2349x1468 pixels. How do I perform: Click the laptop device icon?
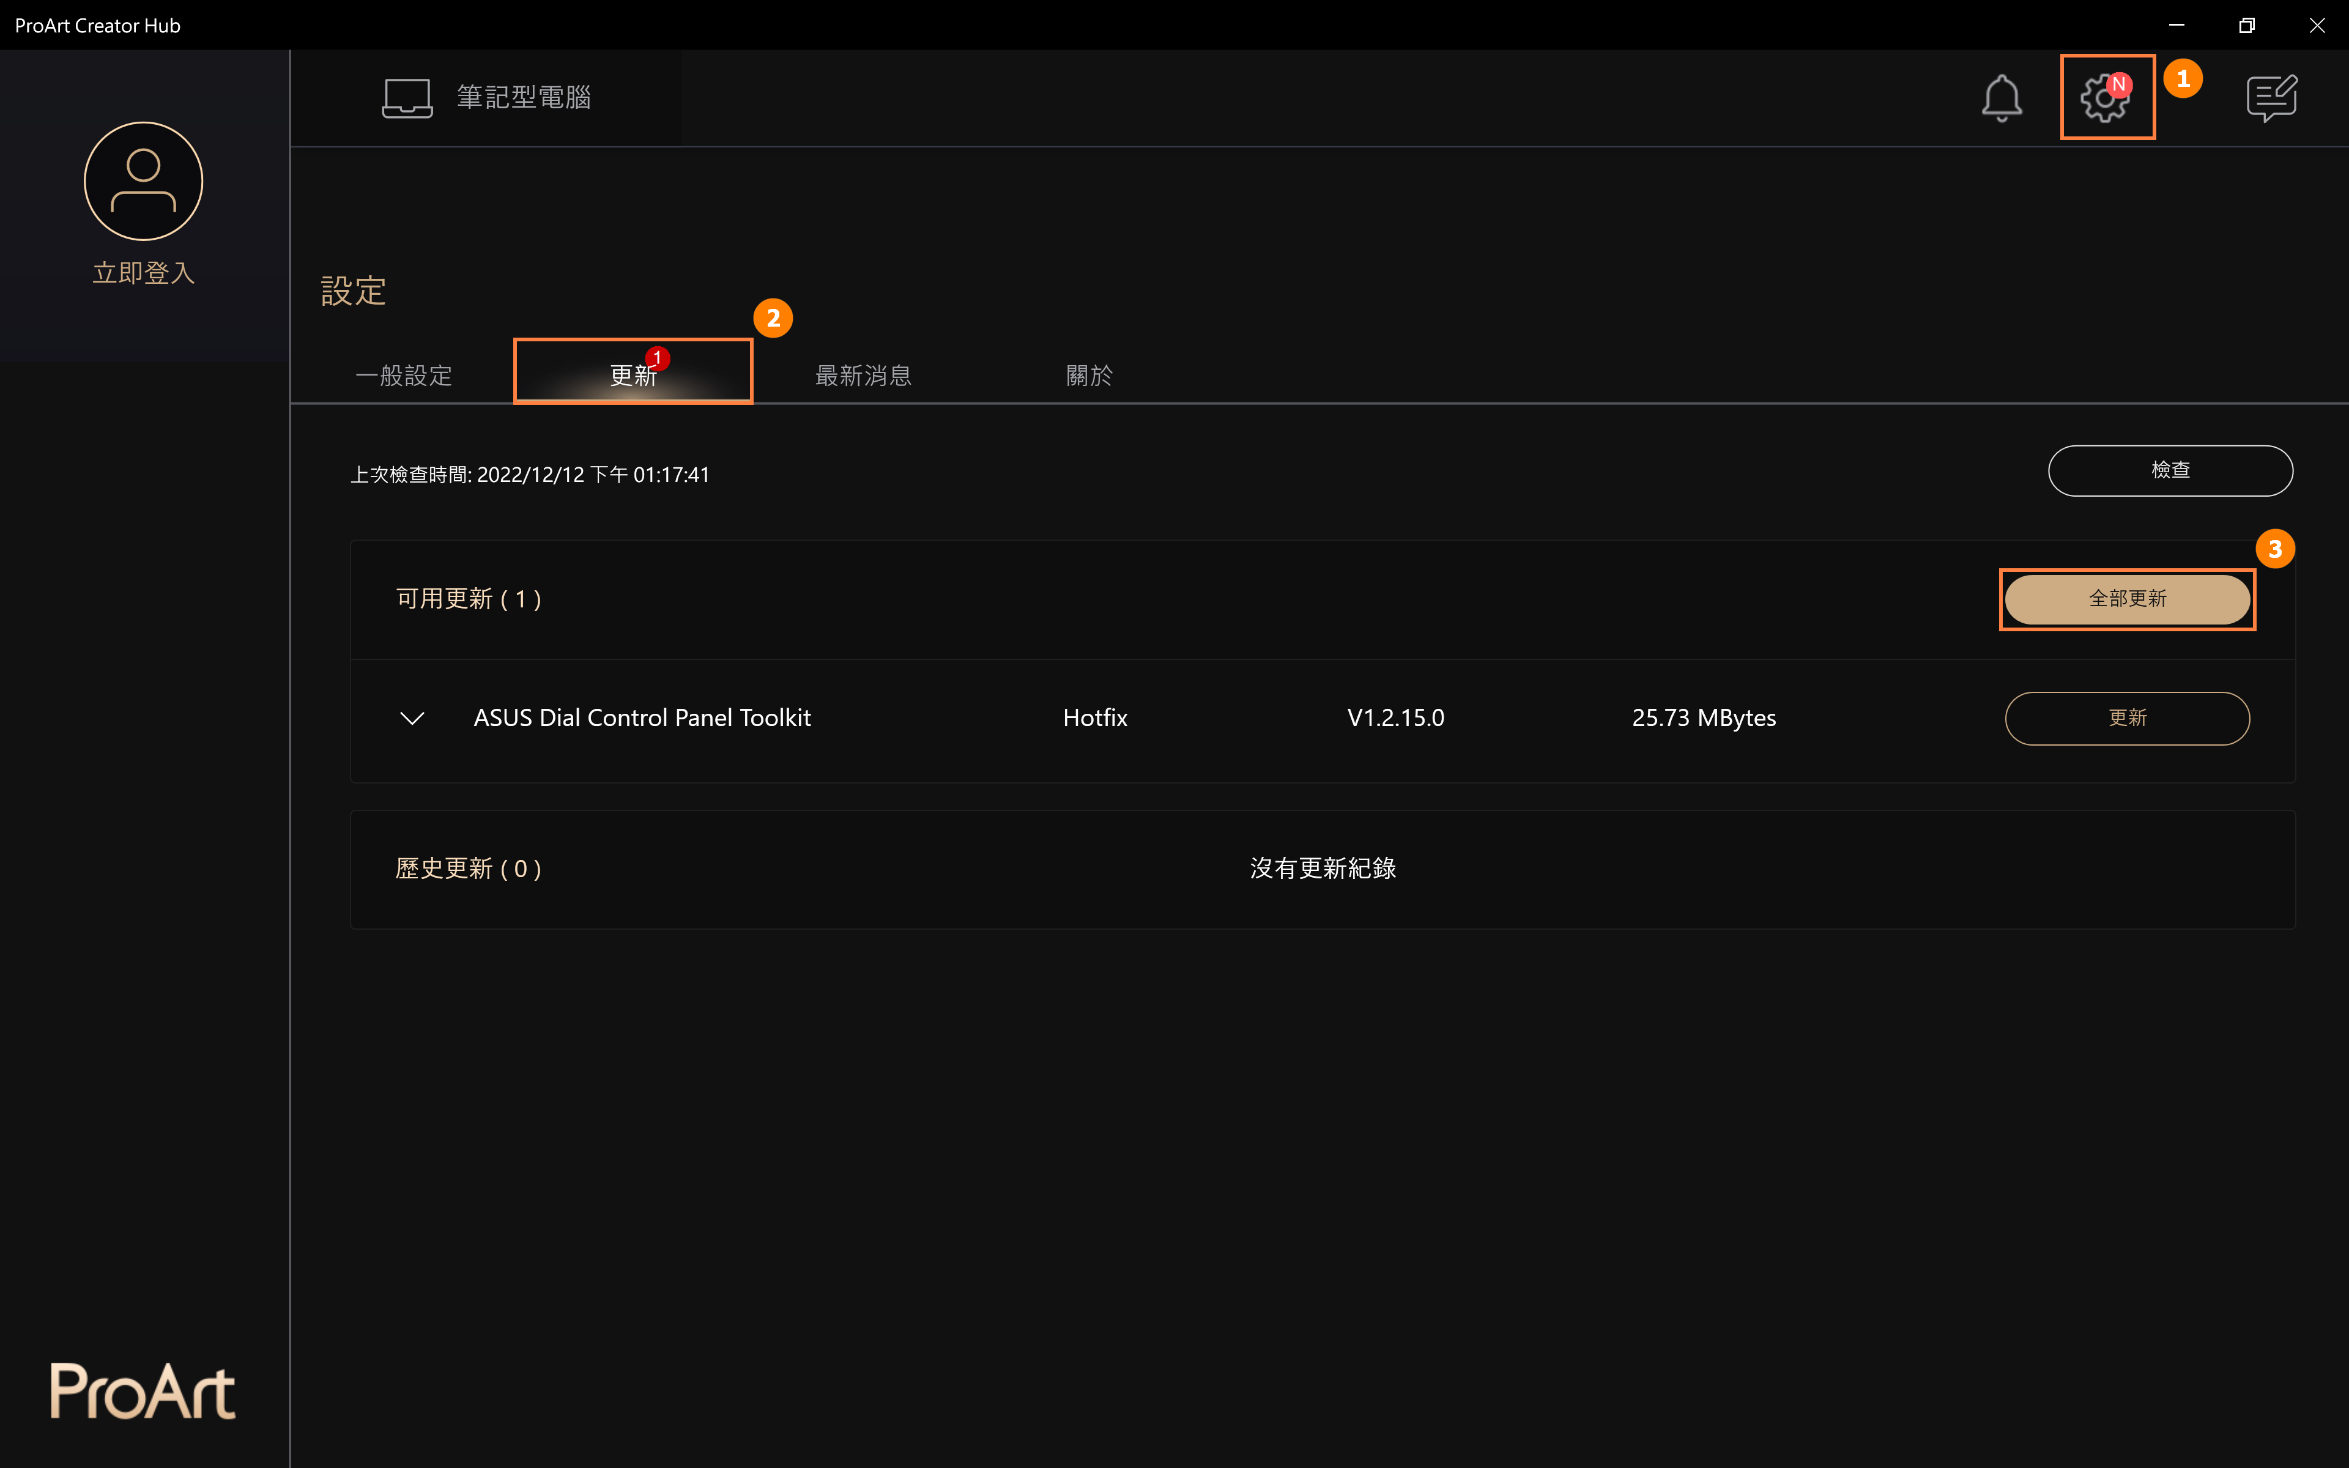click(x=407, y=98)
